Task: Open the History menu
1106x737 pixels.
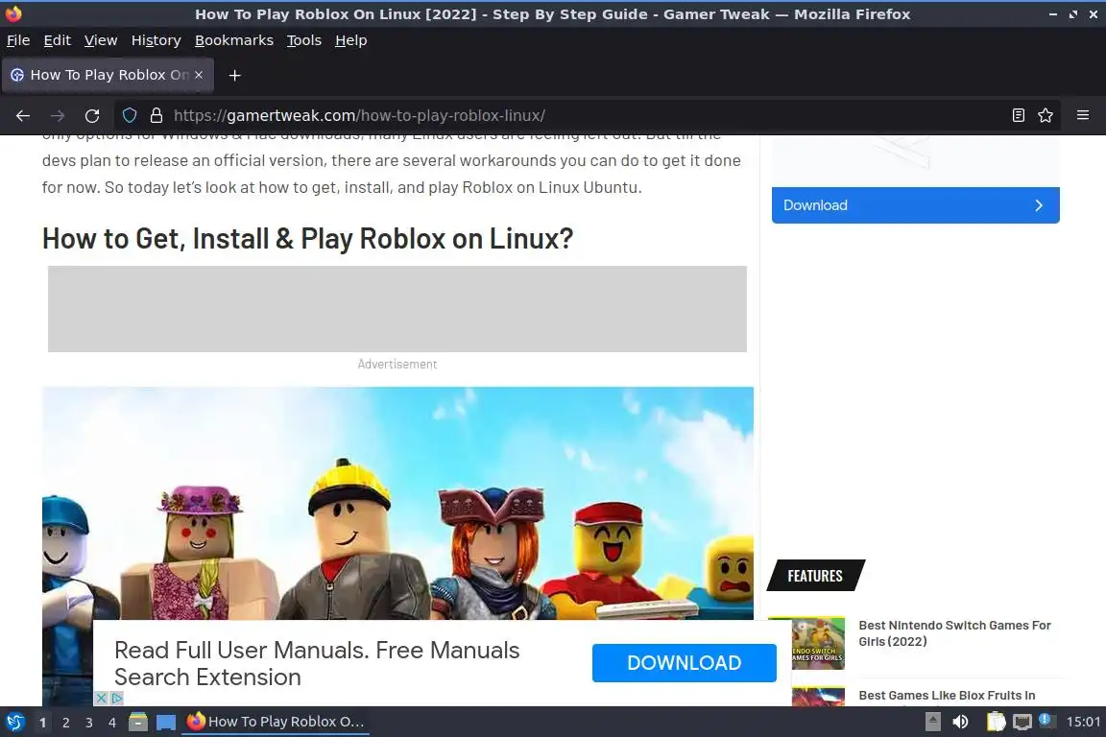Action: point(156,40)
